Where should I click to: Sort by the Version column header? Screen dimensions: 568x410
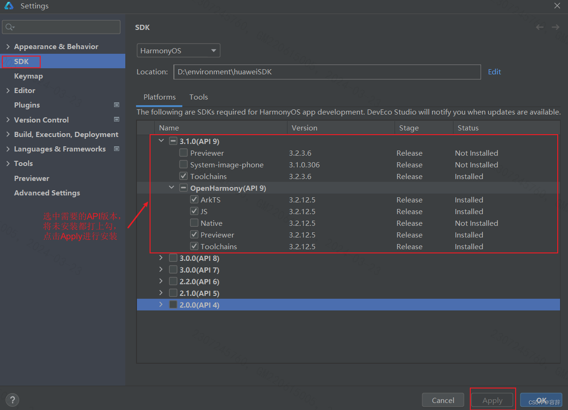click(341, 128)
